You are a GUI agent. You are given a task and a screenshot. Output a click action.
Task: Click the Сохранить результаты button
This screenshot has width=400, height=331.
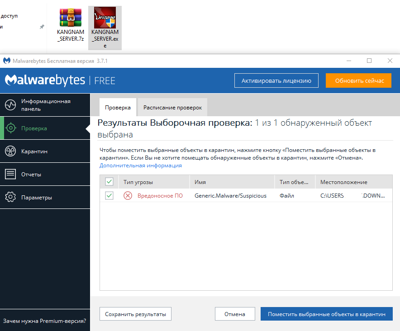click(135, 314)
